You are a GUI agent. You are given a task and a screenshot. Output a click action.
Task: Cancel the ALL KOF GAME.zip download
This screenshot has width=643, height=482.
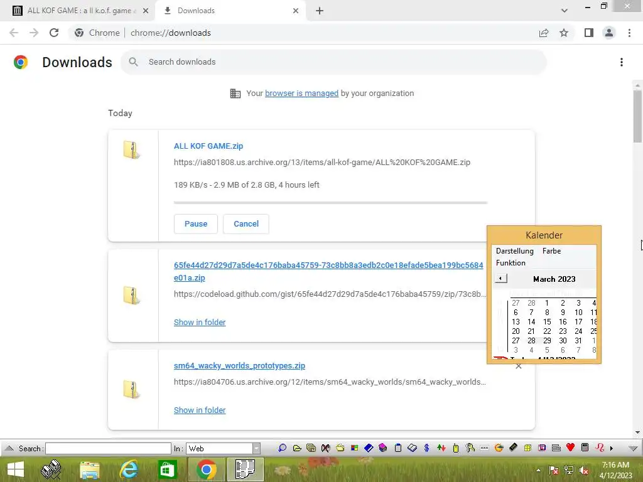tap(246, 224)
